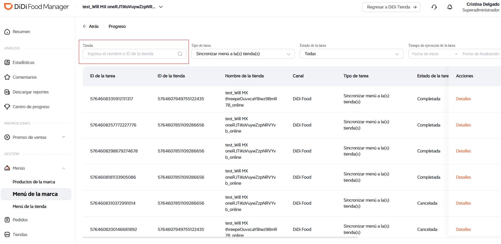Screen dimensions: 501x244
Task: Open Detalles for task 5764608335912111317
Action: (x=463, y=99)
